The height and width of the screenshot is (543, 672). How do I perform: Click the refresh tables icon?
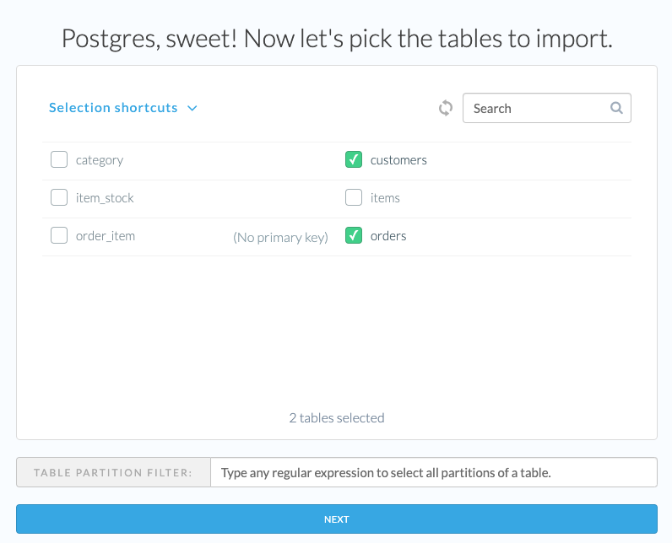pyautogui.click(x=445, y=108)
